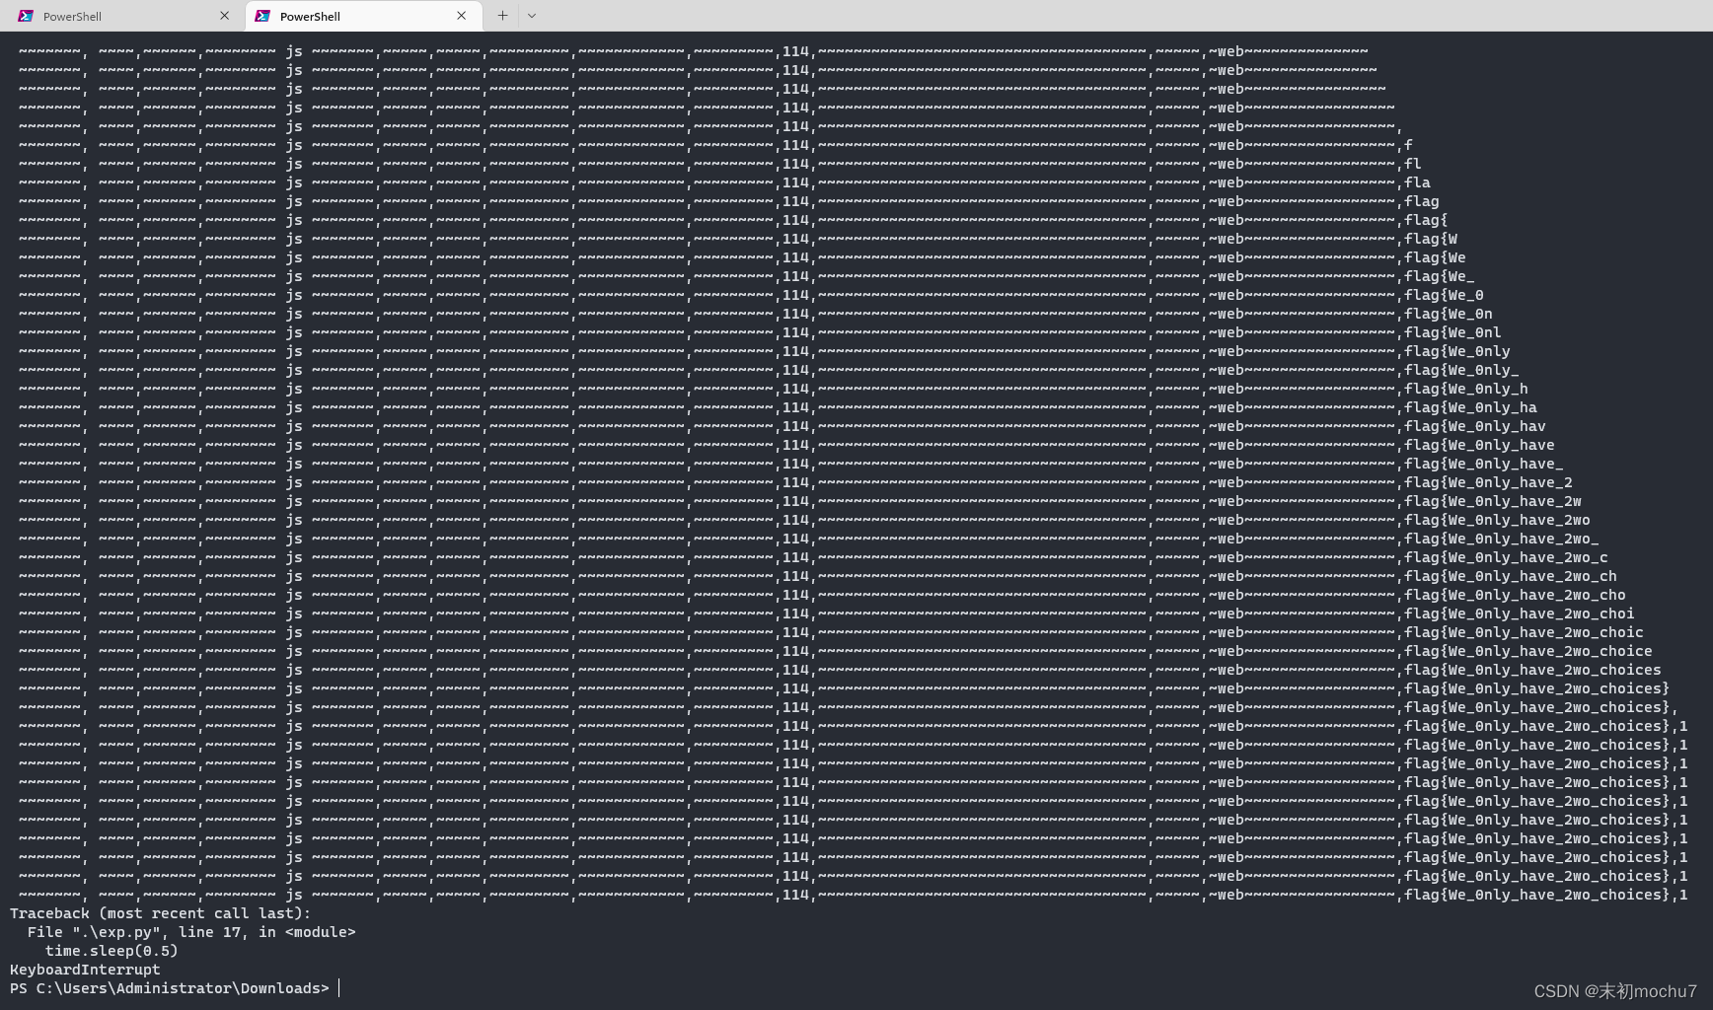This screenshot has height=1010, width=1713.
Task: Click the first tab's PowerShell icon
Action: [x=26, y=16]
